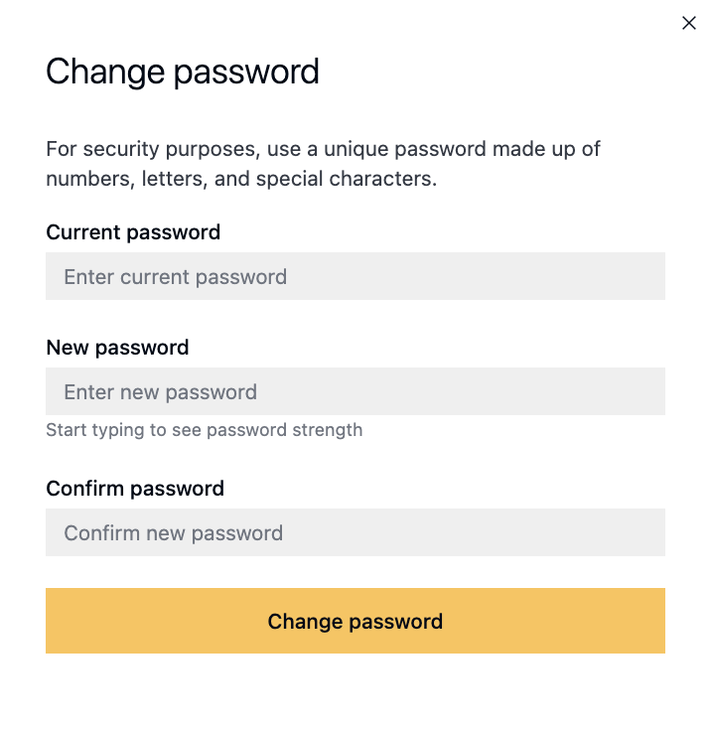Focus the New password input field
The image size is (711, 731).
coord(355,391)
